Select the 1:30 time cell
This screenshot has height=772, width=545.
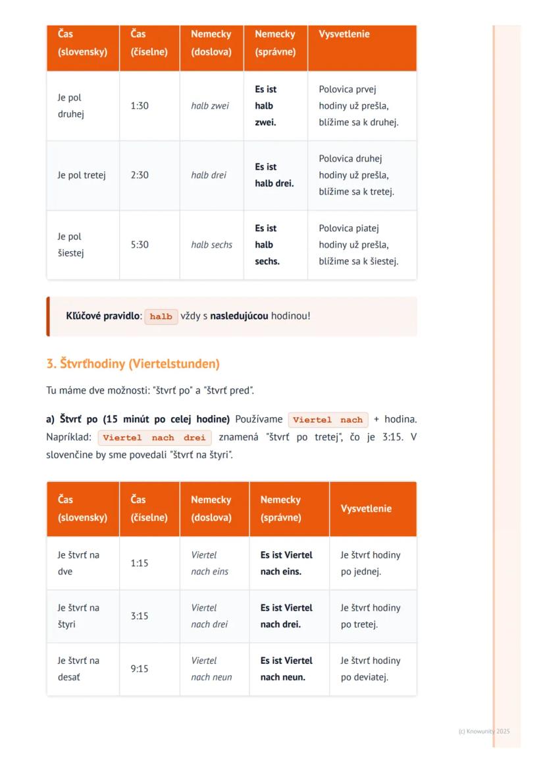[140, 105]
